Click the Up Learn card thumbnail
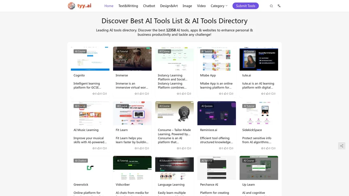Image resolution: width=349 pixels, height=196 pixels. click(259, 168)
